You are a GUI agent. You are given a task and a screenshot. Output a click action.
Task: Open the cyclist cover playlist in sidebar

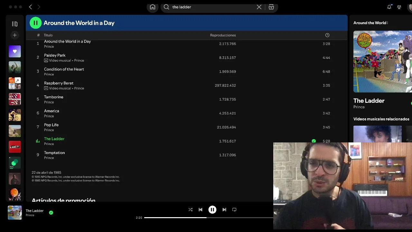pyautogui.click(x=15, y=115)
